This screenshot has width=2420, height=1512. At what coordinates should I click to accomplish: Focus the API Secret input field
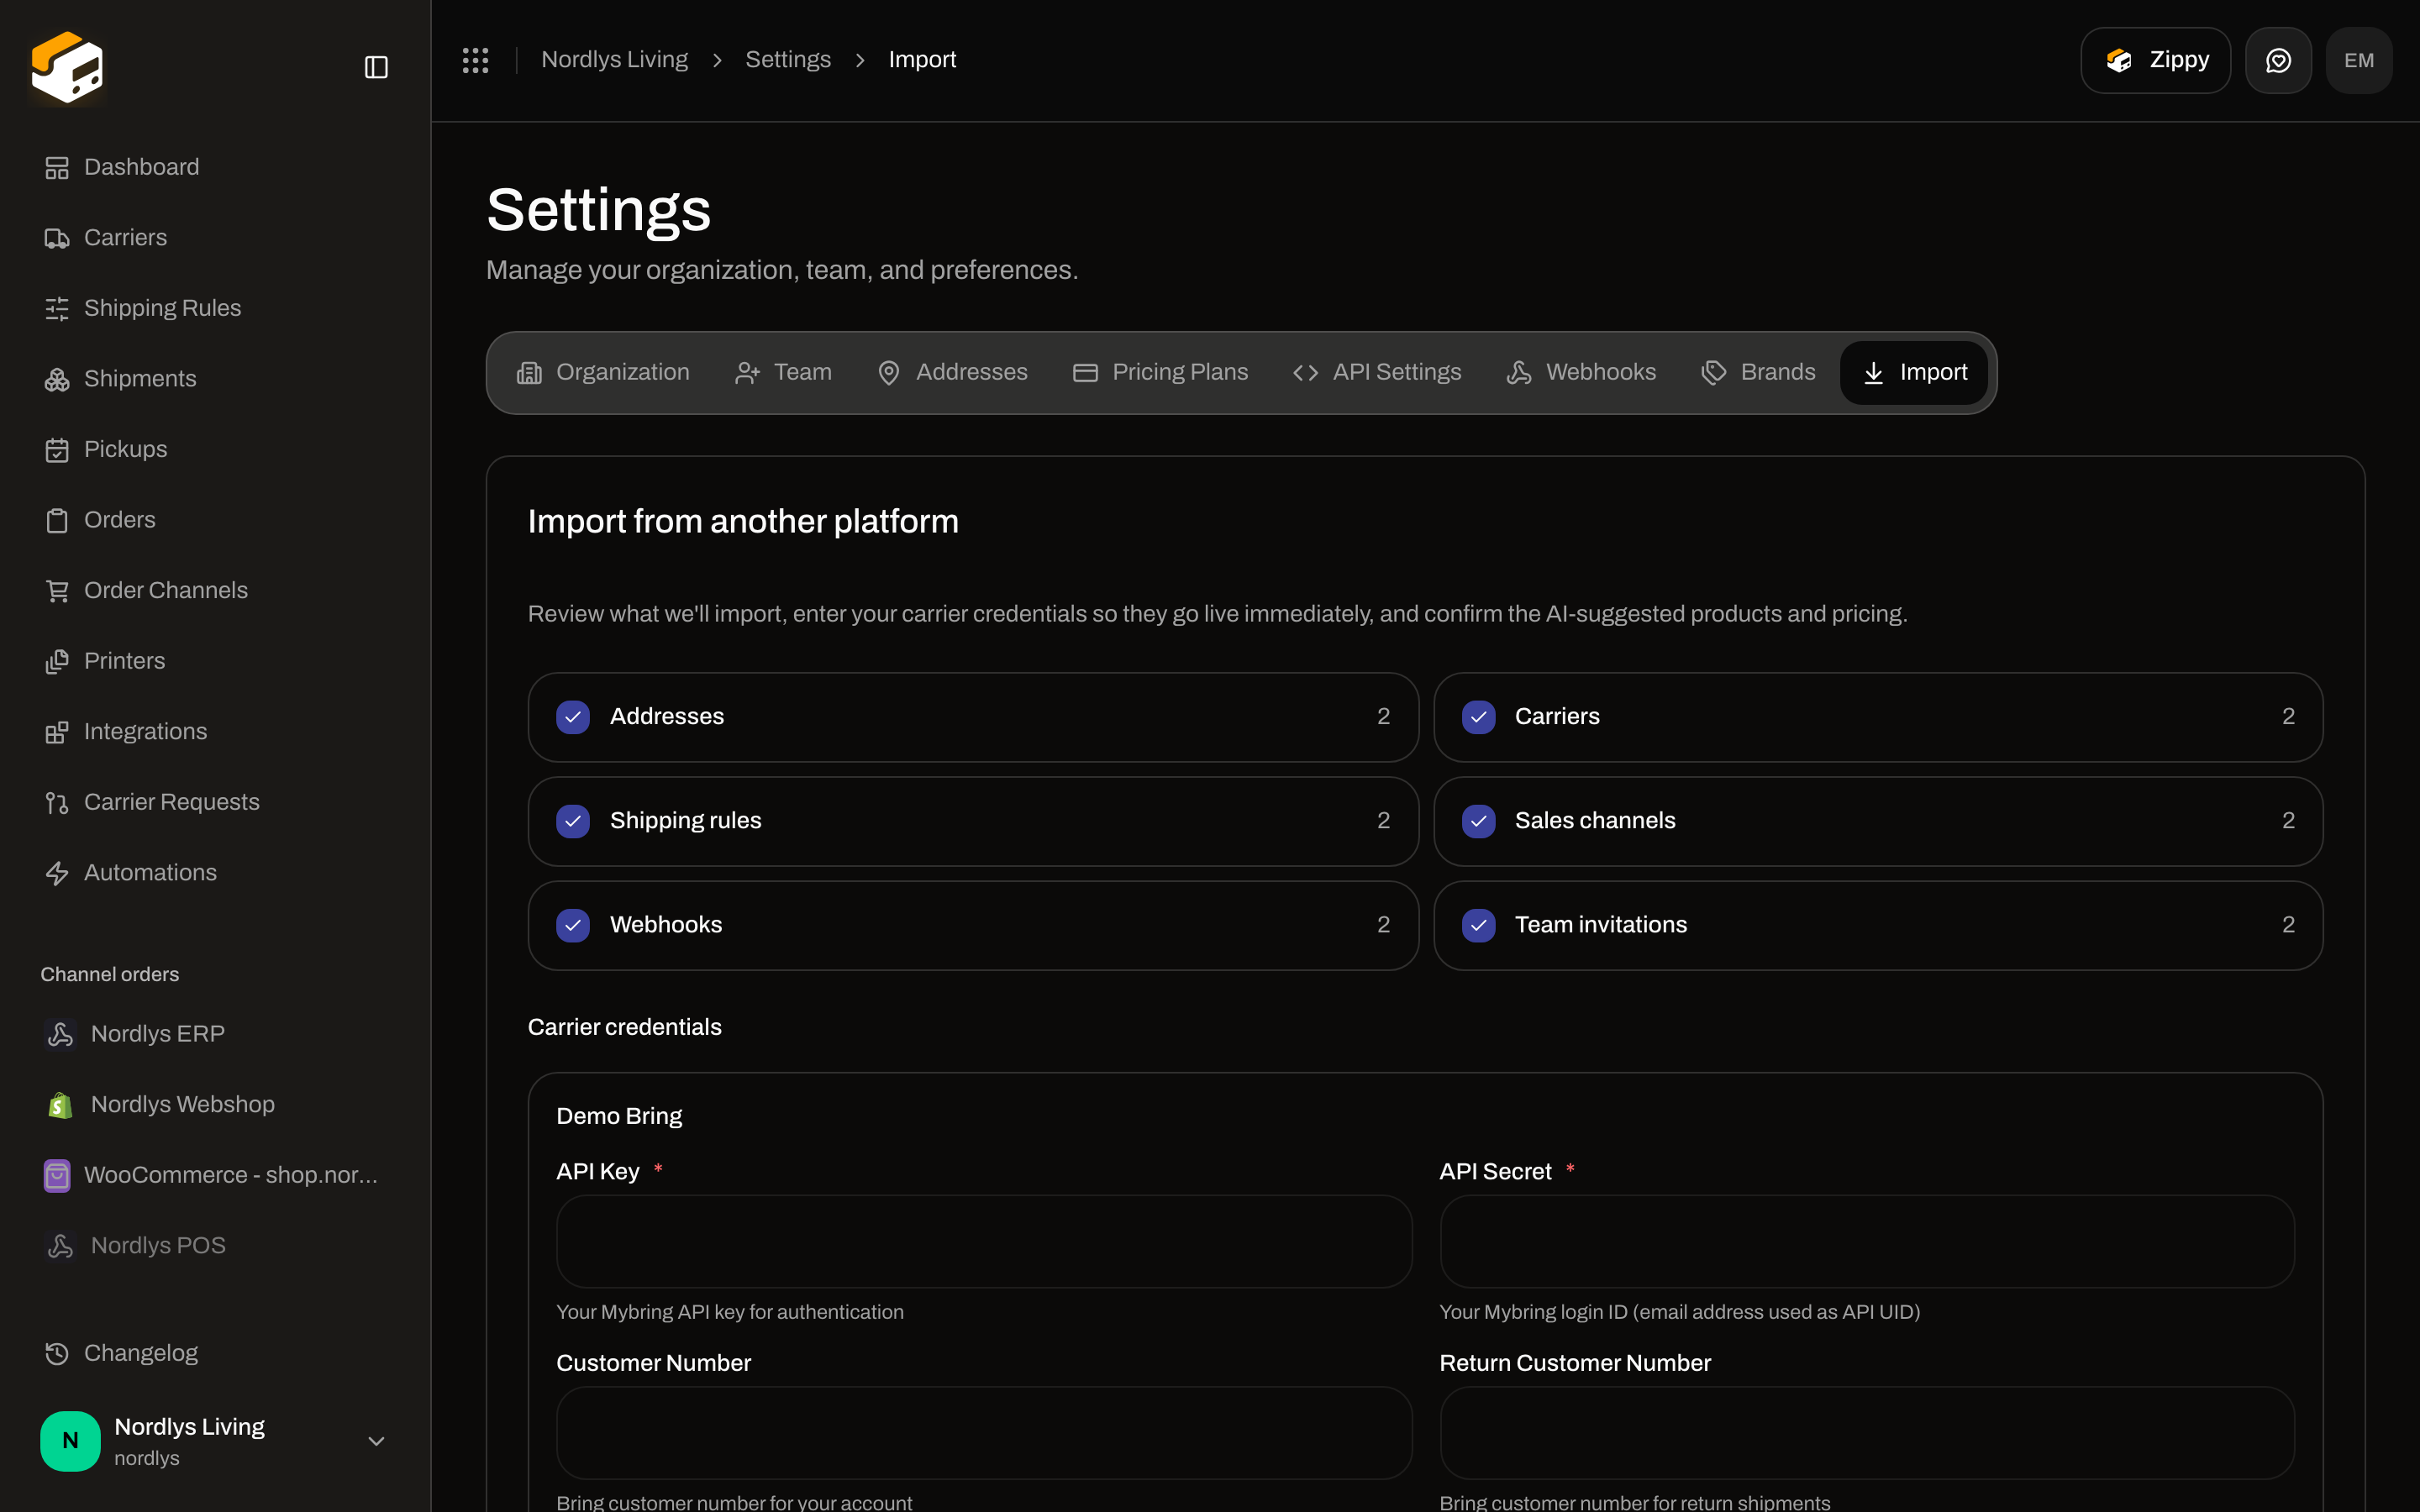[1867, 1241]
